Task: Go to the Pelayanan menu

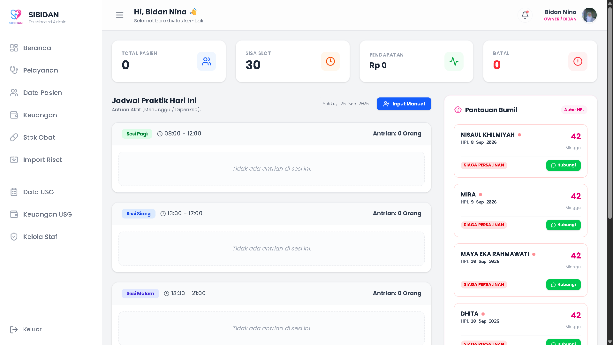Action: [51, 70]
